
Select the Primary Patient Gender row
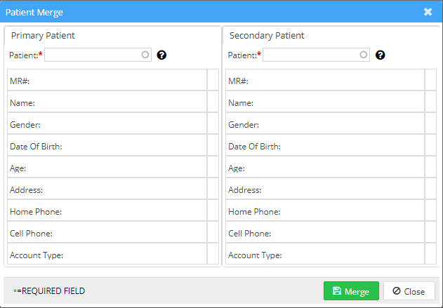[x=107, y=124]
